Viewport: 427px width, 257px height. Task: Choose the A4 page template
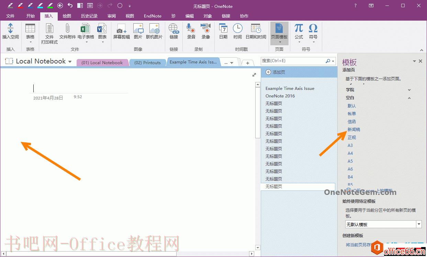[350, 153]
